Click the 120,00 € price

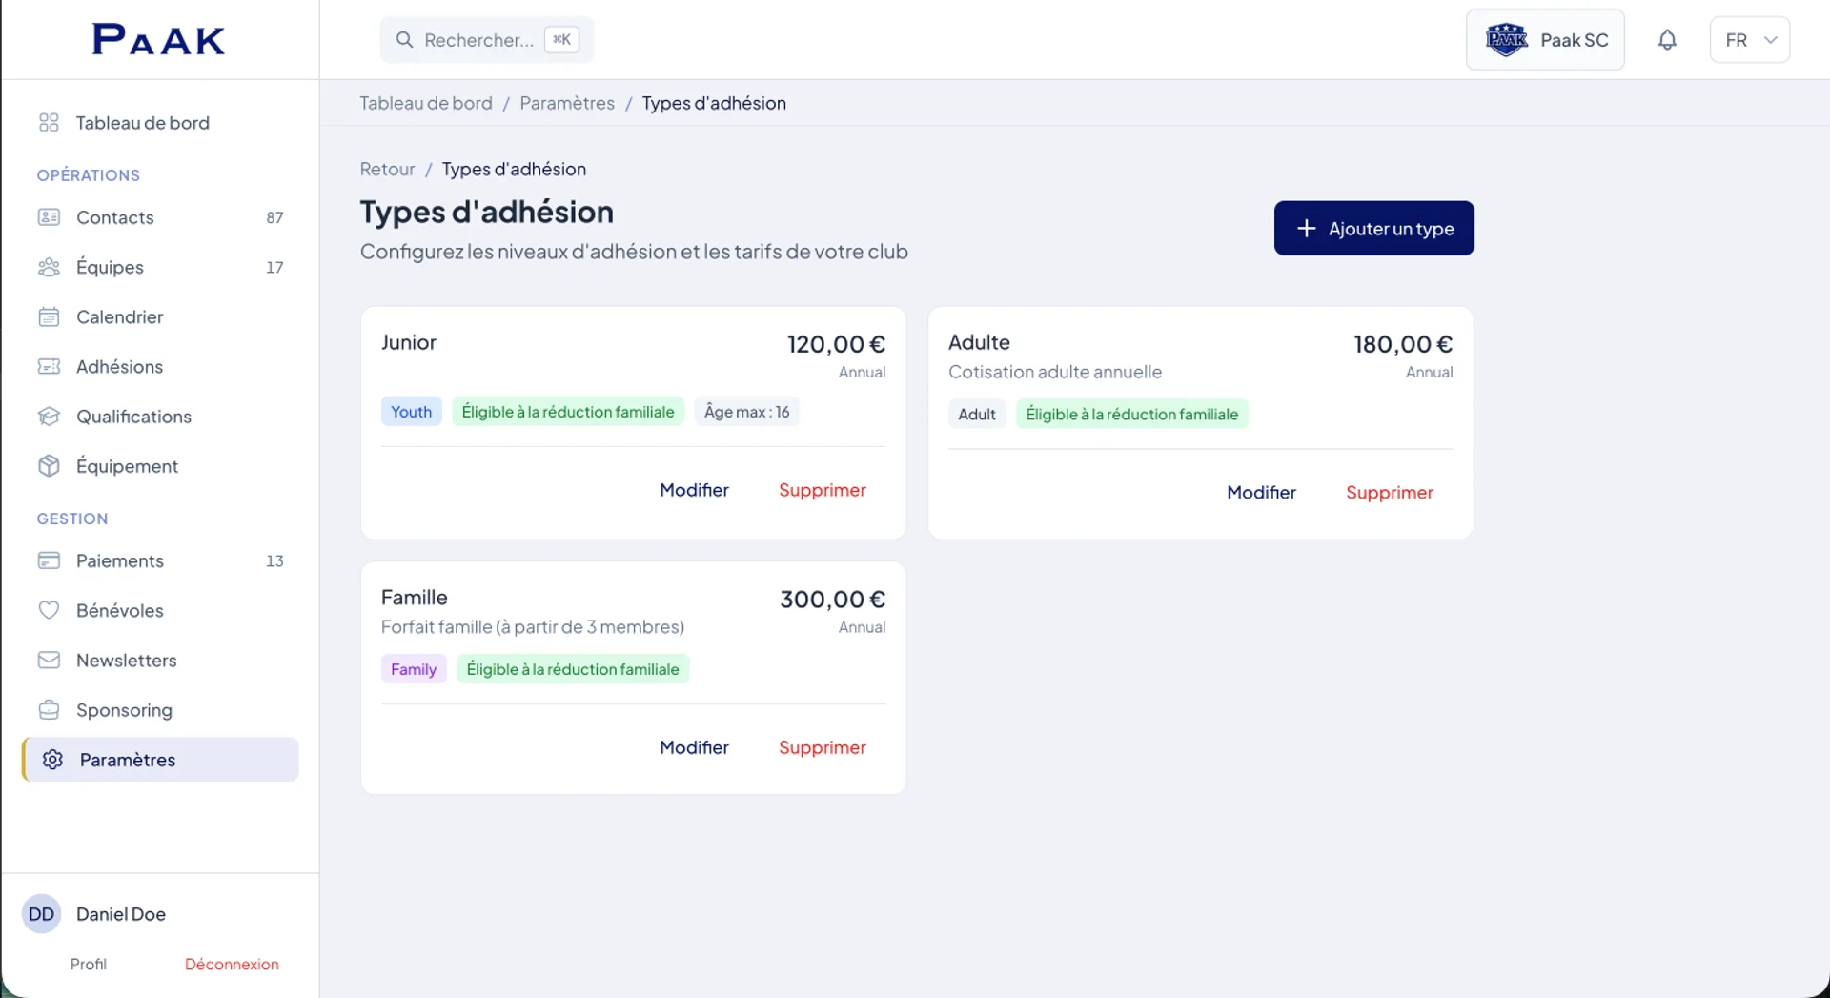(x=836, y=344)
